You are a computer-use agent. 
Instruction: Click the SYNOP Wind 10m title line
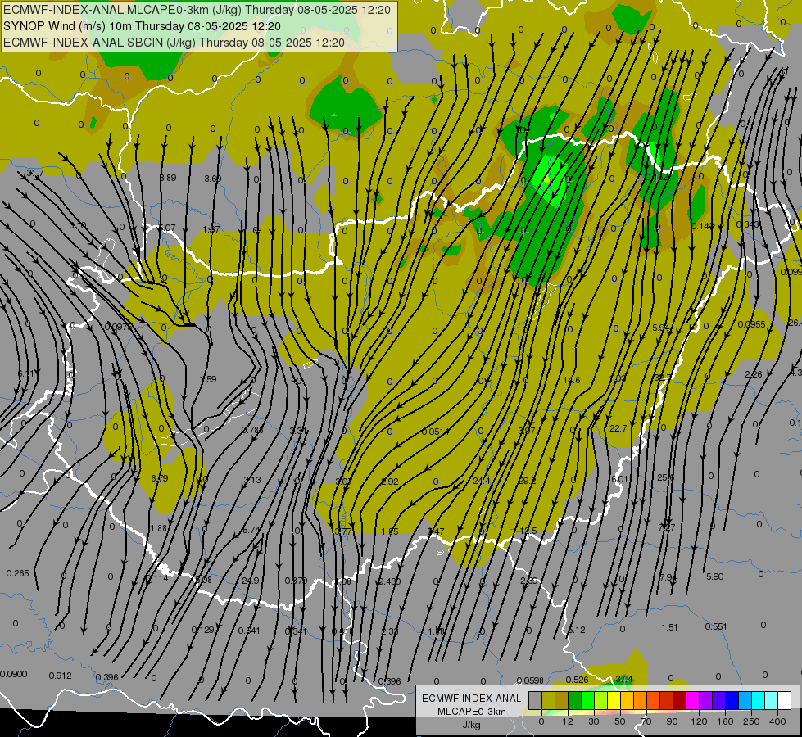142,26
